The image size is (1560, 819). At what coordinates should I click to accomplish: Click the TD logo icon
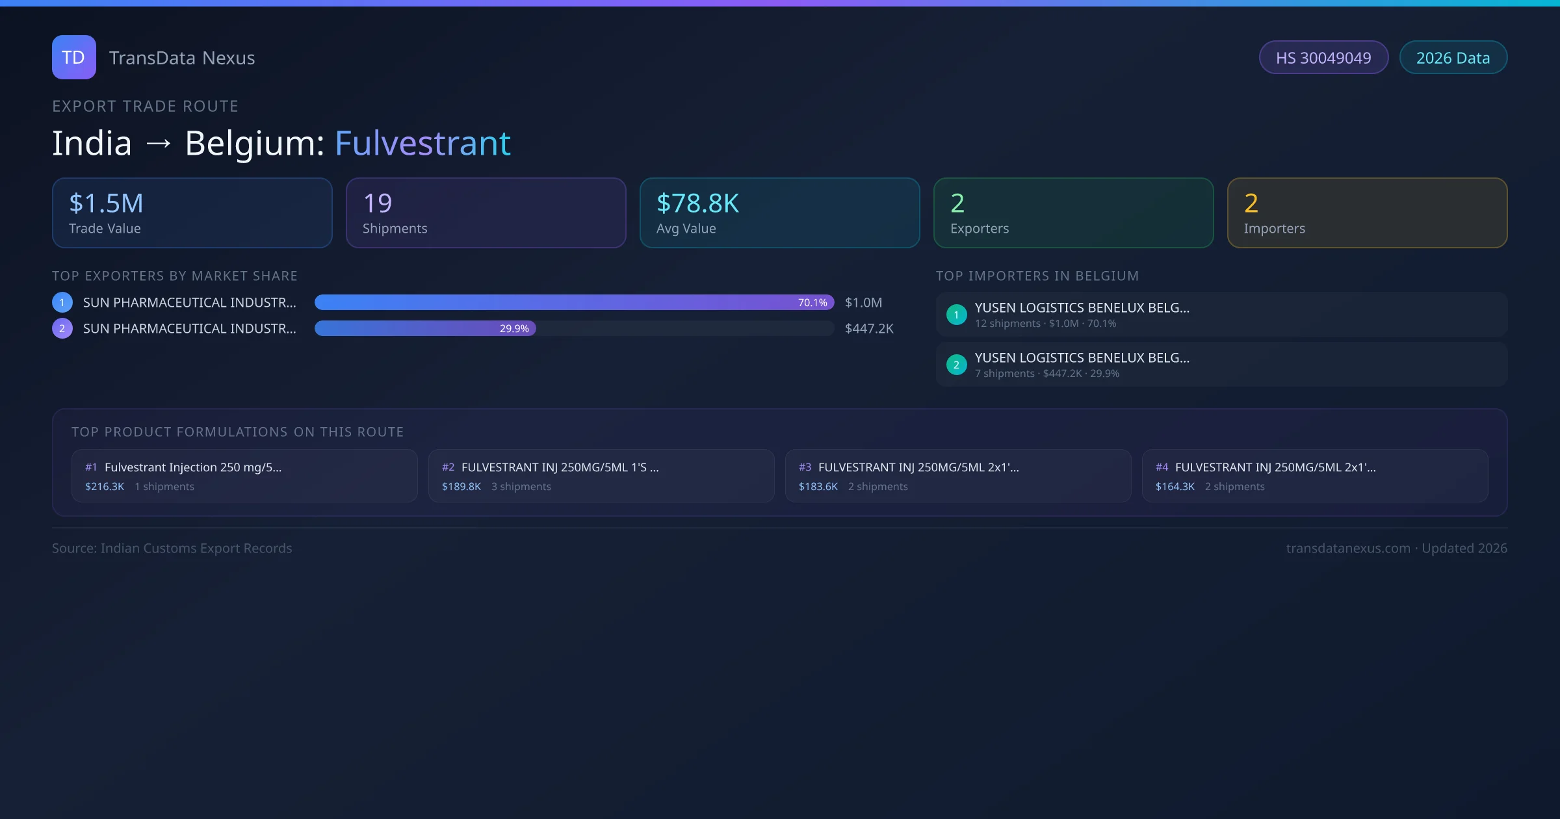(x=73, y=57)
